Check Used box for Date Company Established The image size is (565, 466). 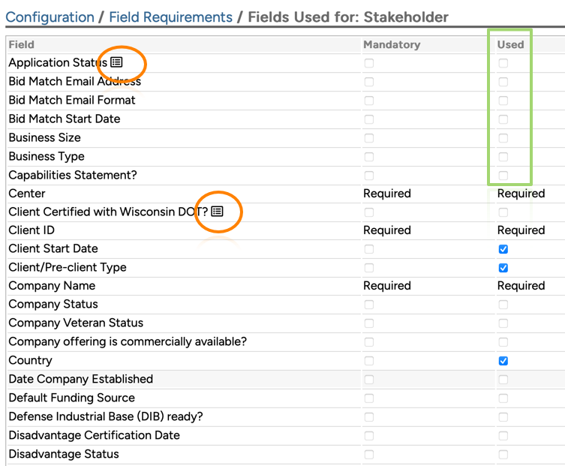(503, 380)
